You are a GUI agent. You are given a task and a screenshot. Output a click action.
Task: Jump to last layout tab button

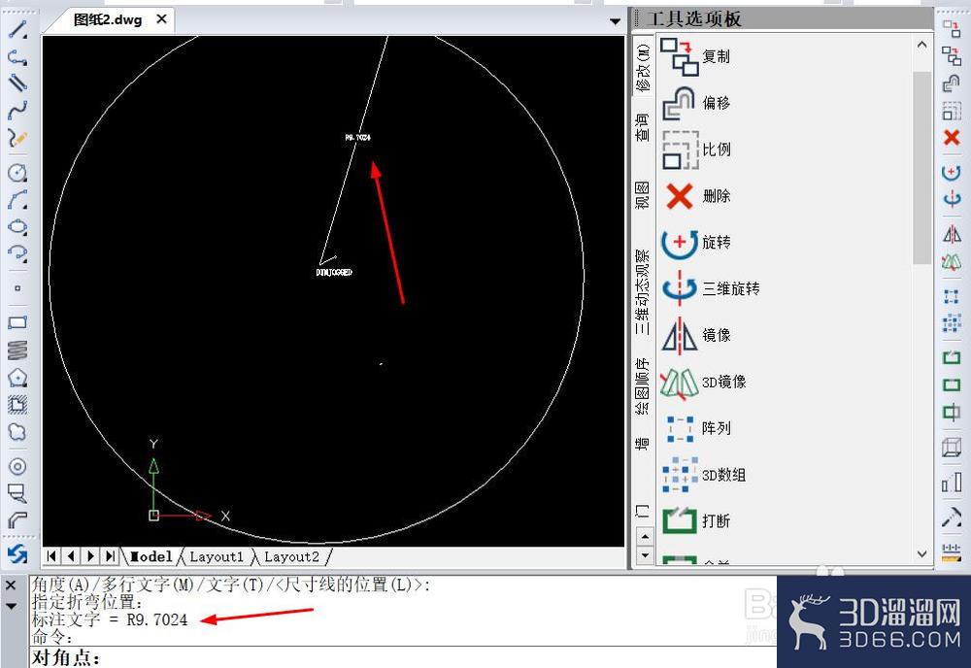point(111,556)
